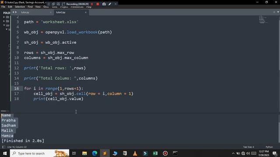Open the Find menu
Image resolution: width=280 pixels, height=157 pixels.
[x=30, y=7]
